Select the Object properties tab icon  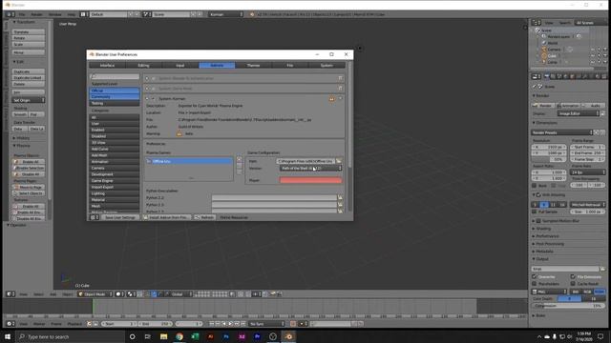[x=573, y=76]
